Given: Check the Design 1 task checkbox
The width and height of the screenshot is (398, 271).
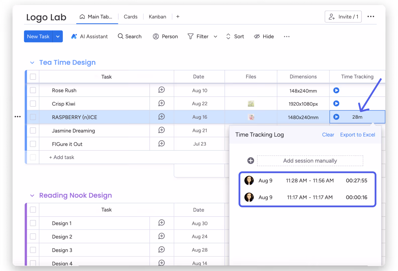Looking at the screenshot, I should point(33,223).
